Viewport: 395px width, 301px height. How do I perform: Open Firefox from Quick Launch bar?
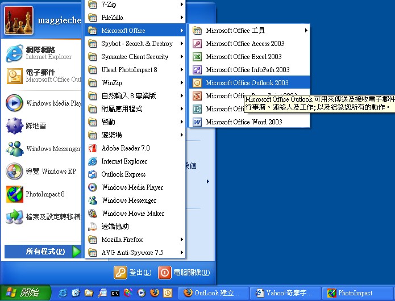155,292
